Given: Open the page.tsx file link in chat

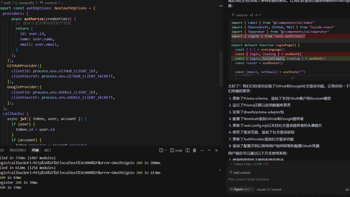Looking at the screenshot, I should [x=242, y=15].
